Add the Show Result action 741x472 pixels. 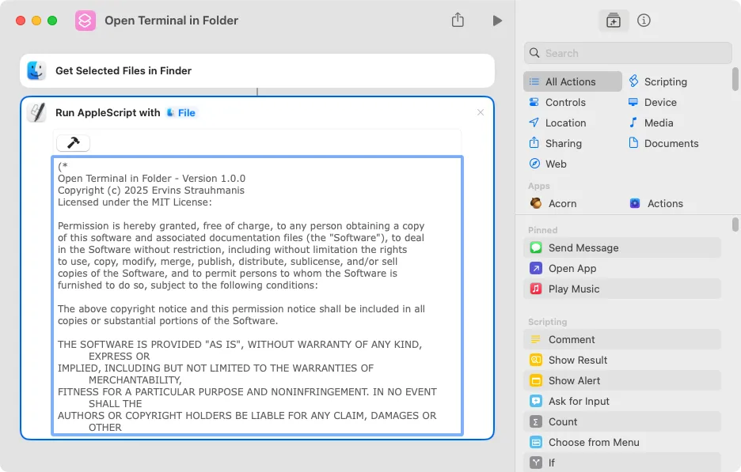click(622, 361)
